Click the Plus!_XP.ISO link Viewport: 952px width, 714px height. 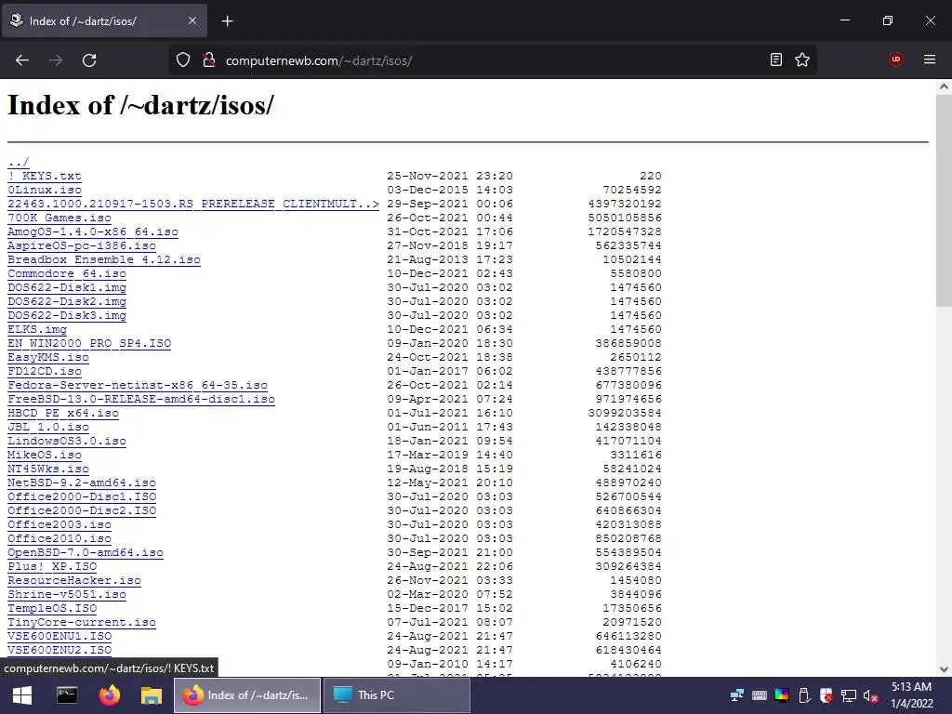pos(52,567)
